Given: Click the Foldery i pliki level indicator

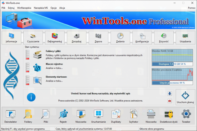Looking at the screenshot, I should [27, 55].
